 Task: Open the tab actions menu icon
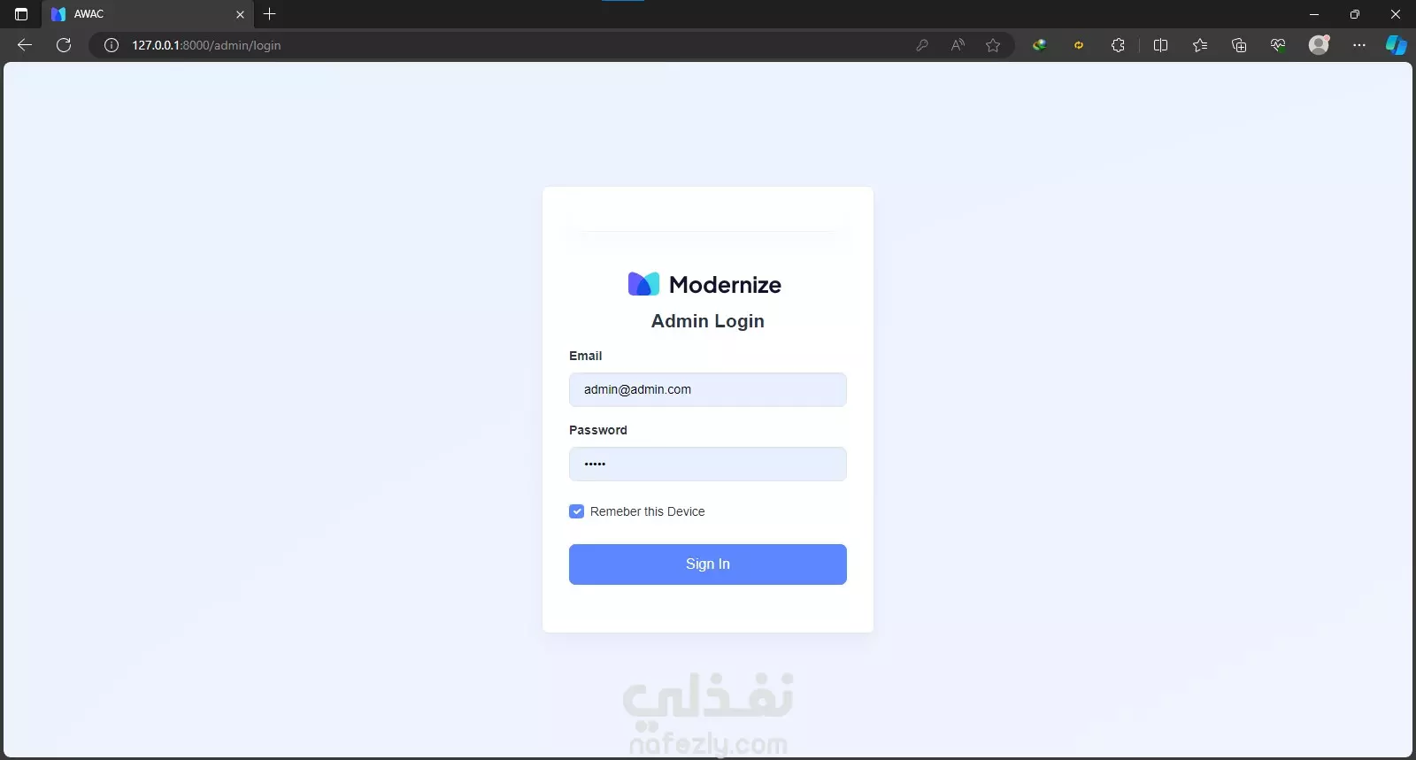pos(21,14)
